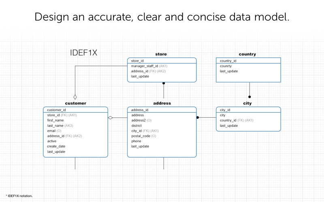The height and width of the screenshot is (202, 324).
Task: Select the bold "city" entity title
Action: point(247,103)
